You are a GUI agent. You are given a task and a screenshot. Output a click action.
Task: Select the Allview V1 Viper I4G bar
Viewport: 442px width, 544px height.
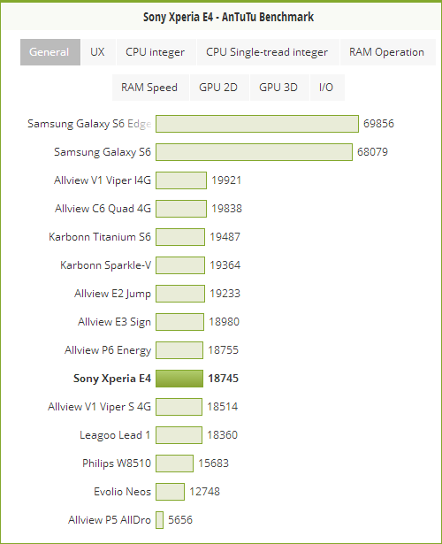pyautogui.click(x=181, y=180)
